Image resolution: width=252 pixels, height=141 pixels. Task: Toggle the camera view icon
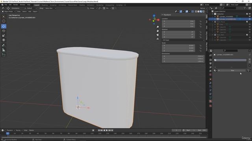point(157,35)
